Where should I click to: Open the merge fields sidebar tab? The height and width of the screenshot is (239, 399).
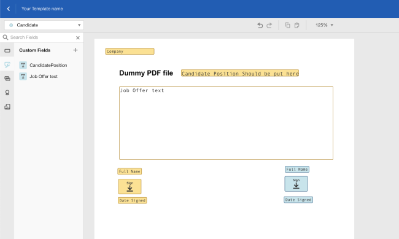(7, 79)
